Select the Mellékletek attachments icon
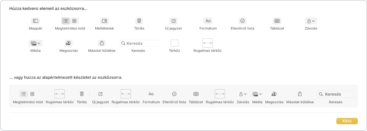 tap(104, 21)
